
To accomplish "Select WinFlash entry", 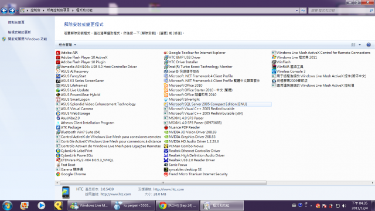I will tap(281, 62).
